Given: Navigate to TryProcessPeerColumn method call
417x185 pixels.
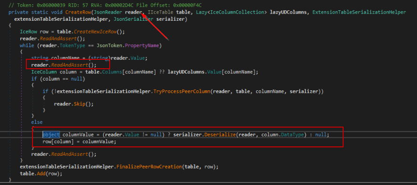Looking at the screenshot, I should [x=182, y=91].
